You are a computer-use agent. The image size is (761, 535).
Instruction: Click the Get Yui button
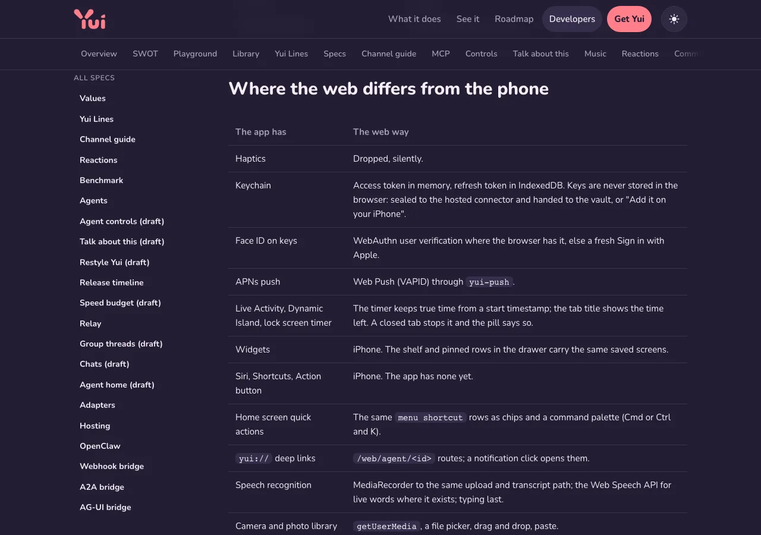point(629,19)
